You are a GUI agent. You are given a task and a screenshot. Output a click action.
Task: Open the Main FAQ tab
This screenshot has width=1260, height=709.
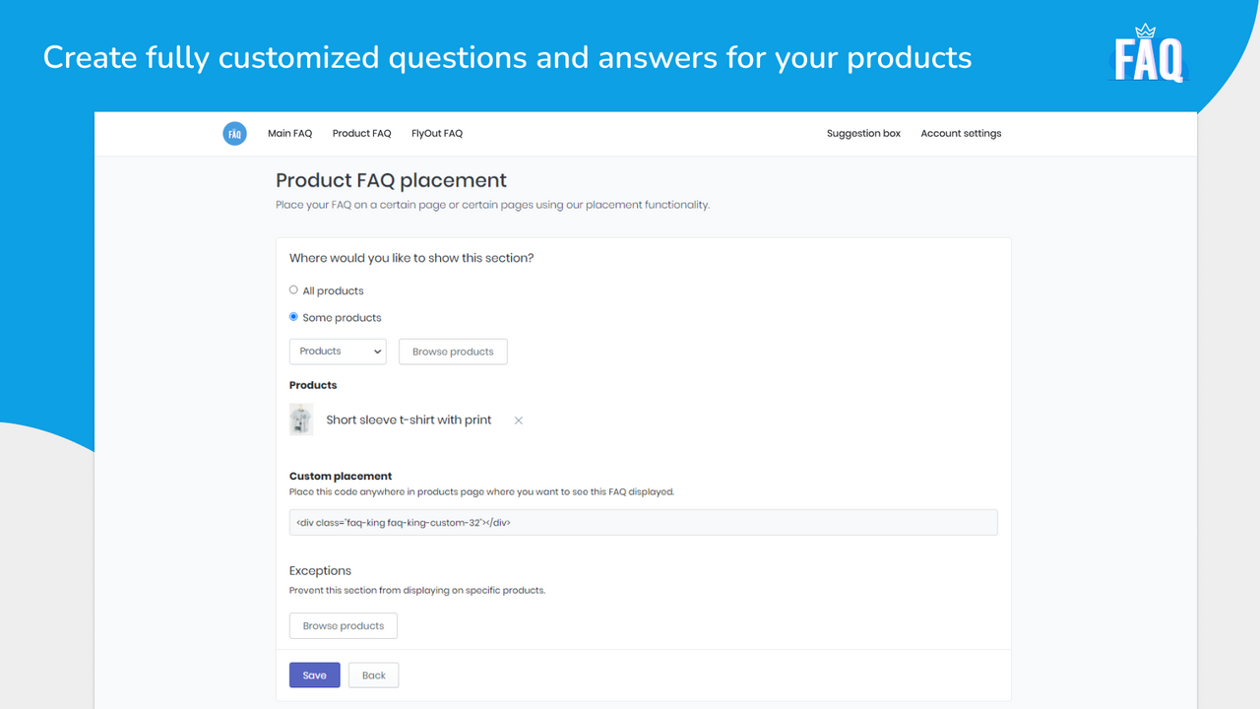289,134
